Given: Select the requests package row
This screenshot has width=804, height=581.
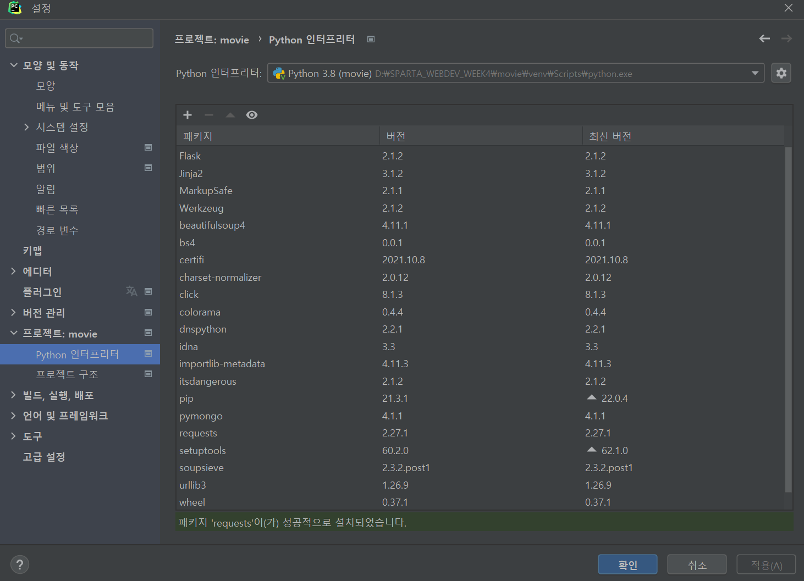Looking at the screenshot, I should [x=480, y=433].
